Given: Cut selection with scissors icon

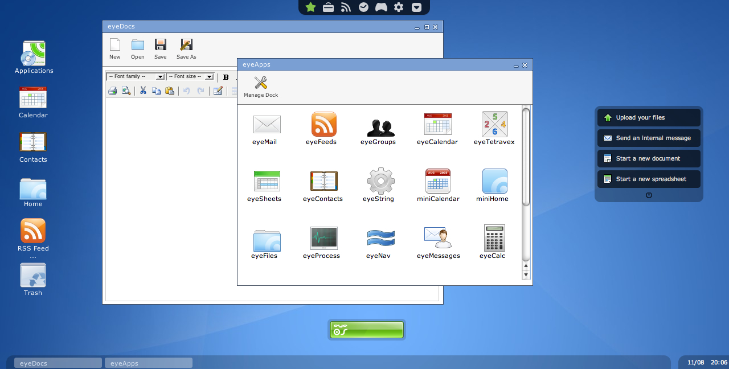Looking at the screenshot, I should click(143, 91).
